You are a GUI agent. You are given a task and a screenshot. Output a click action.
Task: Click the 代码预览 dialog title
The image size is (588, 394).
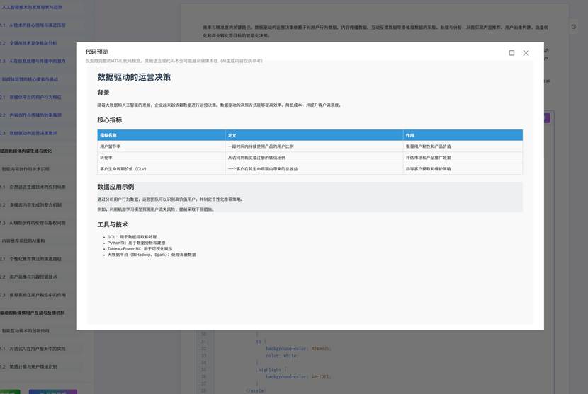97,52
